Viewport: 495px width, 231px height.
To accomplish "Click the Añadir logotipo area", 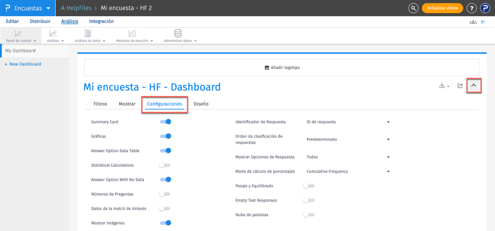I will point(282,67).
